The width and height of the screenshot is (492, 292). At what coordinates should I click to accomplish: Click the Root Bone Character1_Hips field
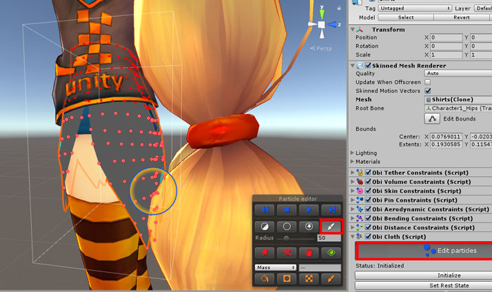(x=458, y=108)
